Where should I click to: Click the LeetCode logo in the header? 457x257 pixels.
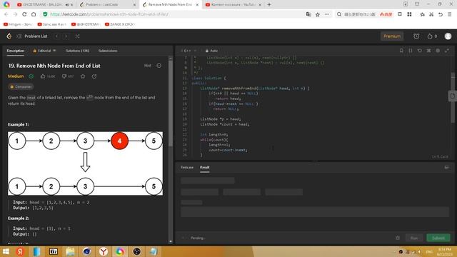click(x=9, y=36)
